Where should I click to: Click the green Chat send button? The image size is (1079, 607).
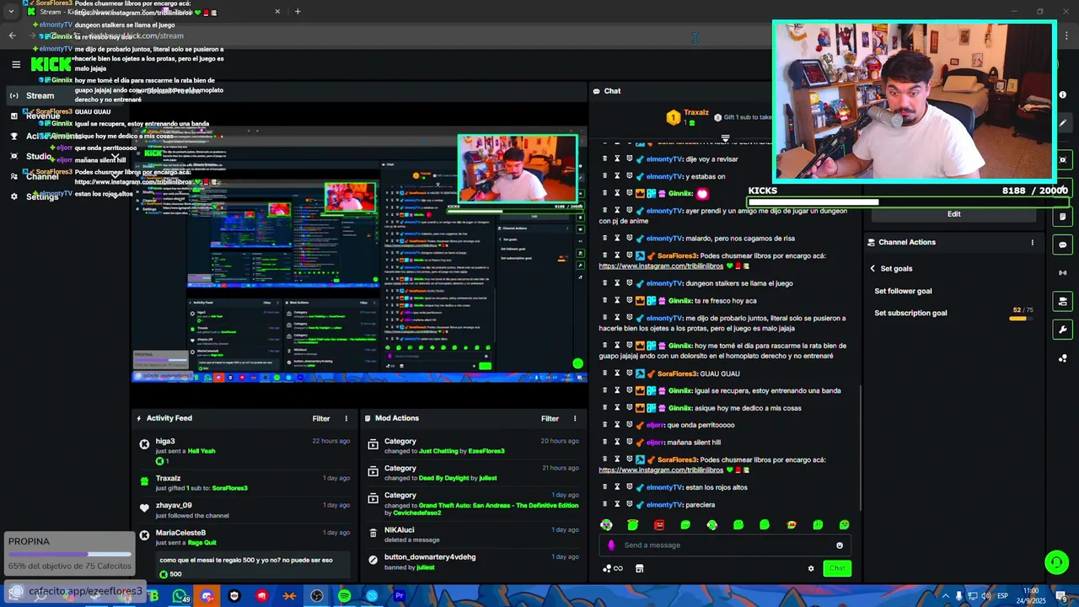tap(837, 568)
